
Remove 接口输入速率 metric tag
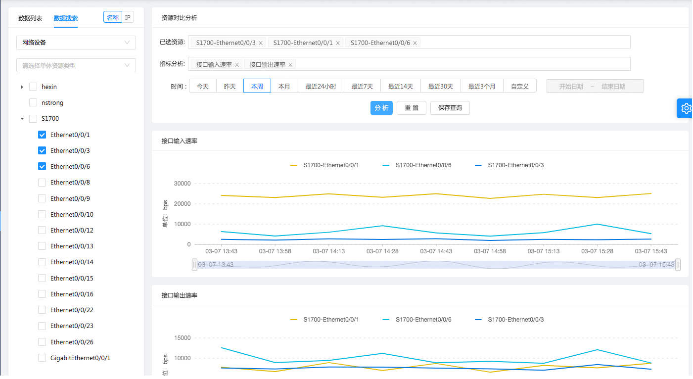point(237,65)
